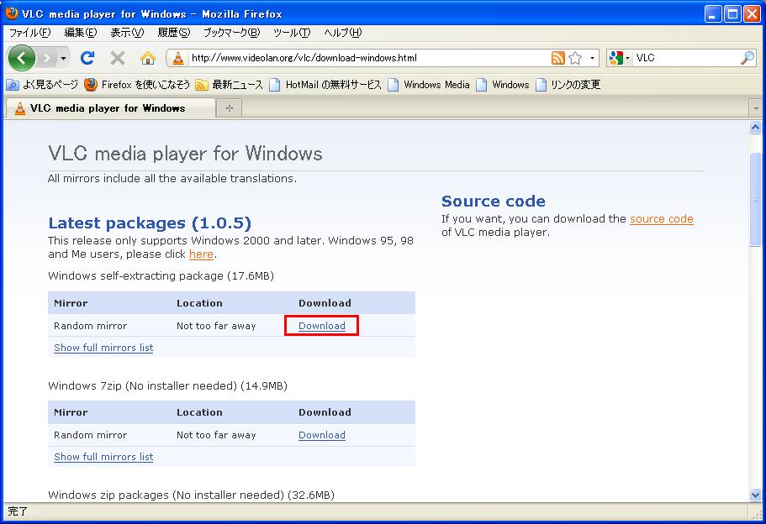The width and height of the screenshot is (766, 524).
Task: Open the 表示(V) menu
Action: coord(126,33)
